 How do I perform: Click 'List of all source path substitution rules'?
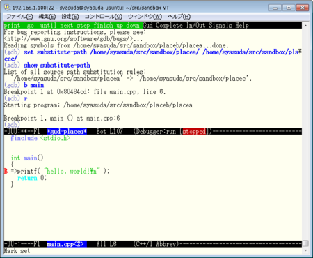(x=75, y=72)
